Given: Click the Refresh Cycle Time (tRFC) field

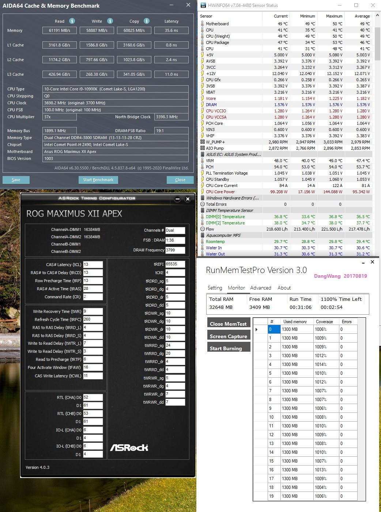Looking at the screenshot, I should pos(93,319).
